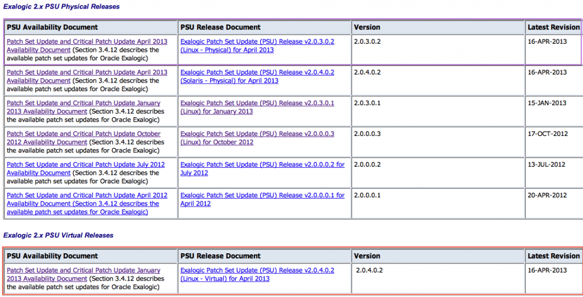
Task: Select date '16-APR-2013' in Virtual Releases table
Action: click(547, 270)
